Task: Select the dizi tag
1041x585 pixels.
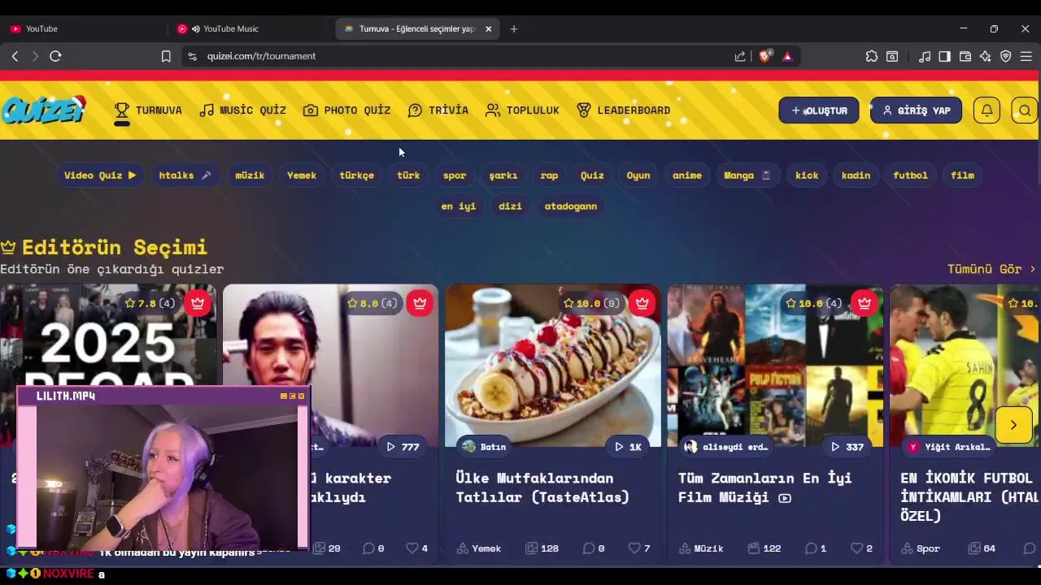Action: pyautogui.click(x=510, y=206)
